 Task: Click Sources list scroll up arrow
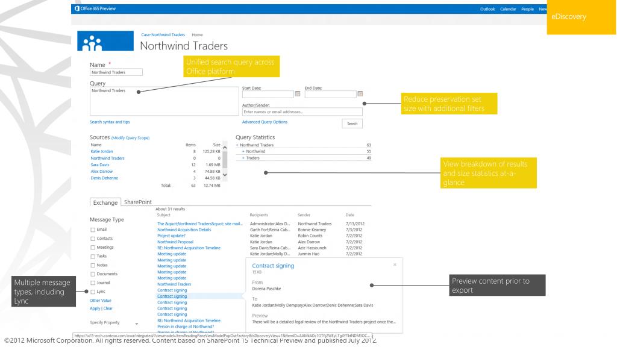225,148
